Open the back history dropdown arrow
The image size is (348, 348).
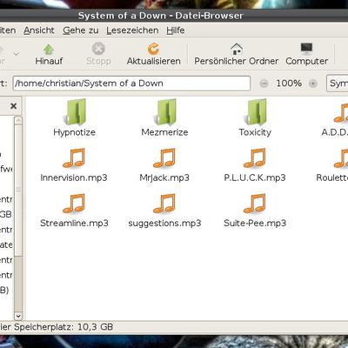17,54
